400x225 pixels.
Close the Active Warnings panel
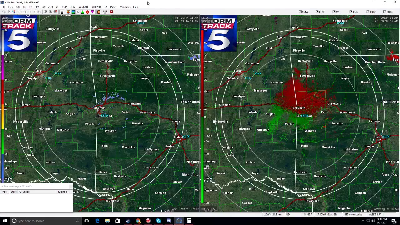point(71,186)
